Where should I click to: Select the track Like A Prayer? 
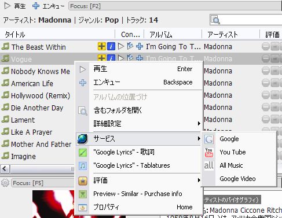(32, 132)
